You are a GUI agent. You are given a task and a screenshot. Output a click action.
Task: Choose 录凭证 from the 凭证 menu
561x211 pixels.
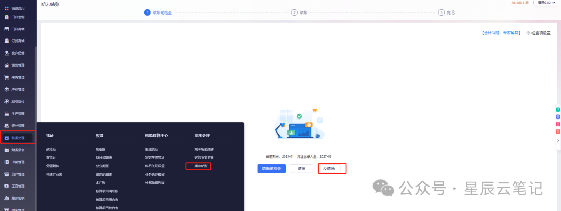pos(51,149)
